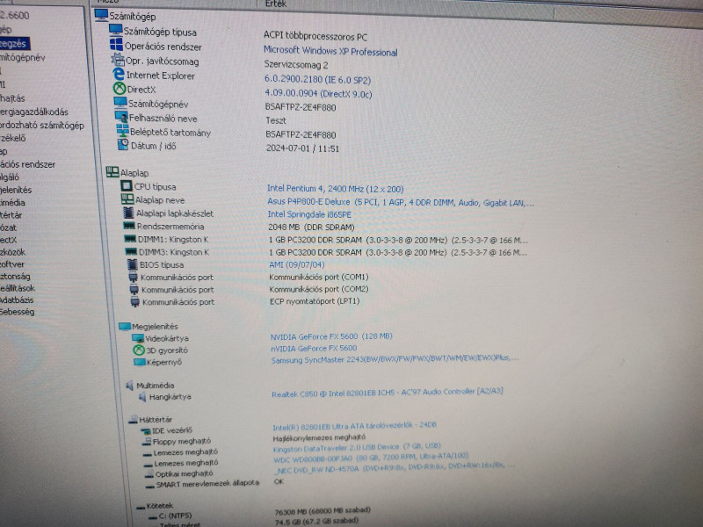The height and width of the screenshot is (527, 703).
Task: Open the NVIDIA GeForce FX 5600 (128 MB) link
Action: click(331, 336)
